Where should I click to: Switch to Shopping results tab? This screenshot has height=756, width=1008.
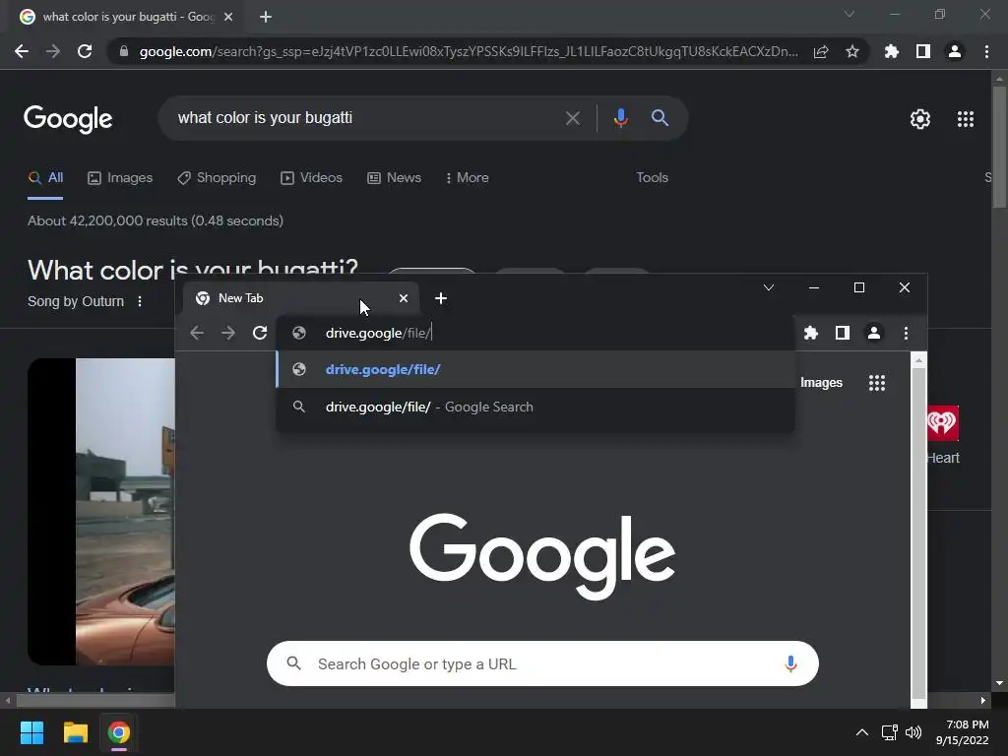coord(217,177)
